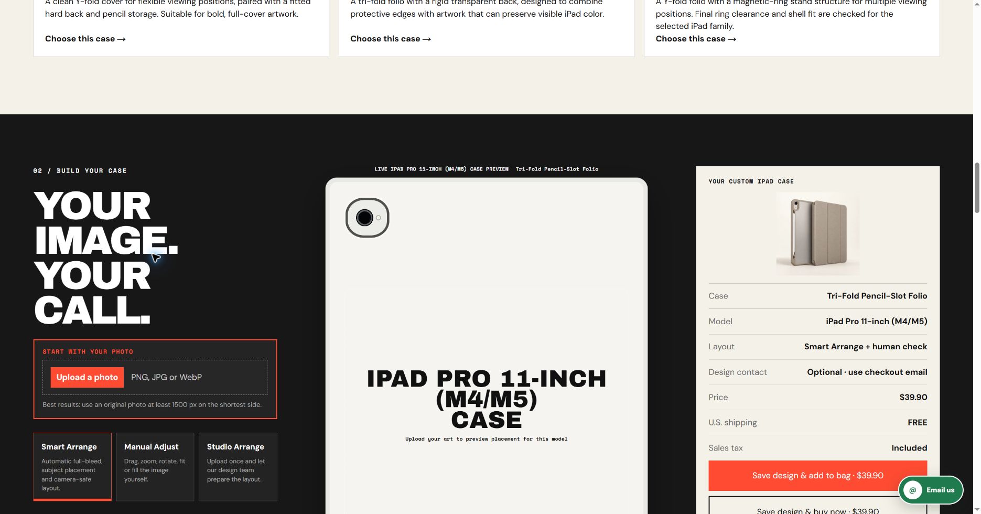The image size is (981, 514).
Task: Click the FREE U.S. shipping value
Action: (917, 422)
